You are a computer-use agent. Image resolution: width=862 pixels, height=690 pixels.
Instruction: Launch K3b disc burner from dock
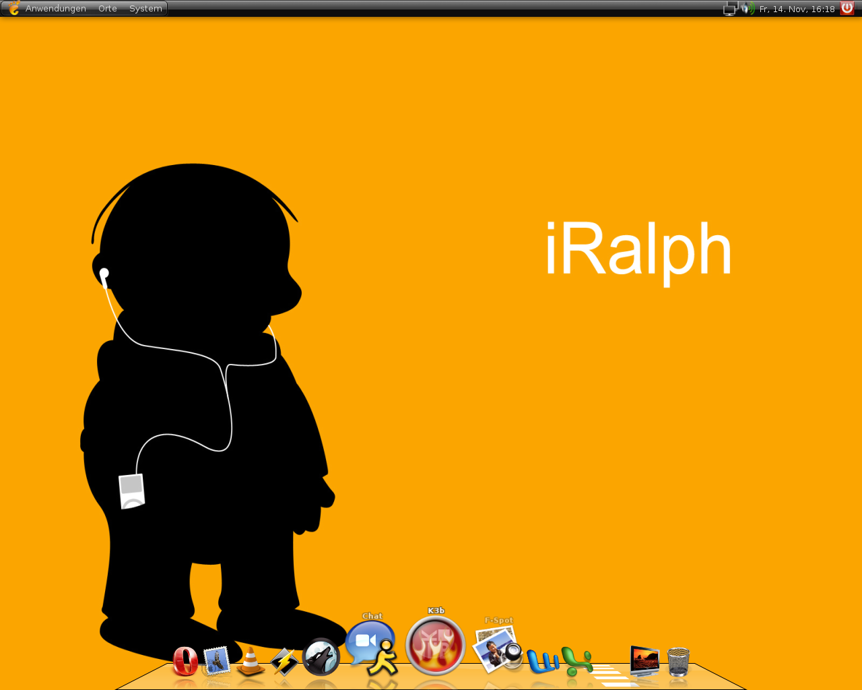[436, 646]
